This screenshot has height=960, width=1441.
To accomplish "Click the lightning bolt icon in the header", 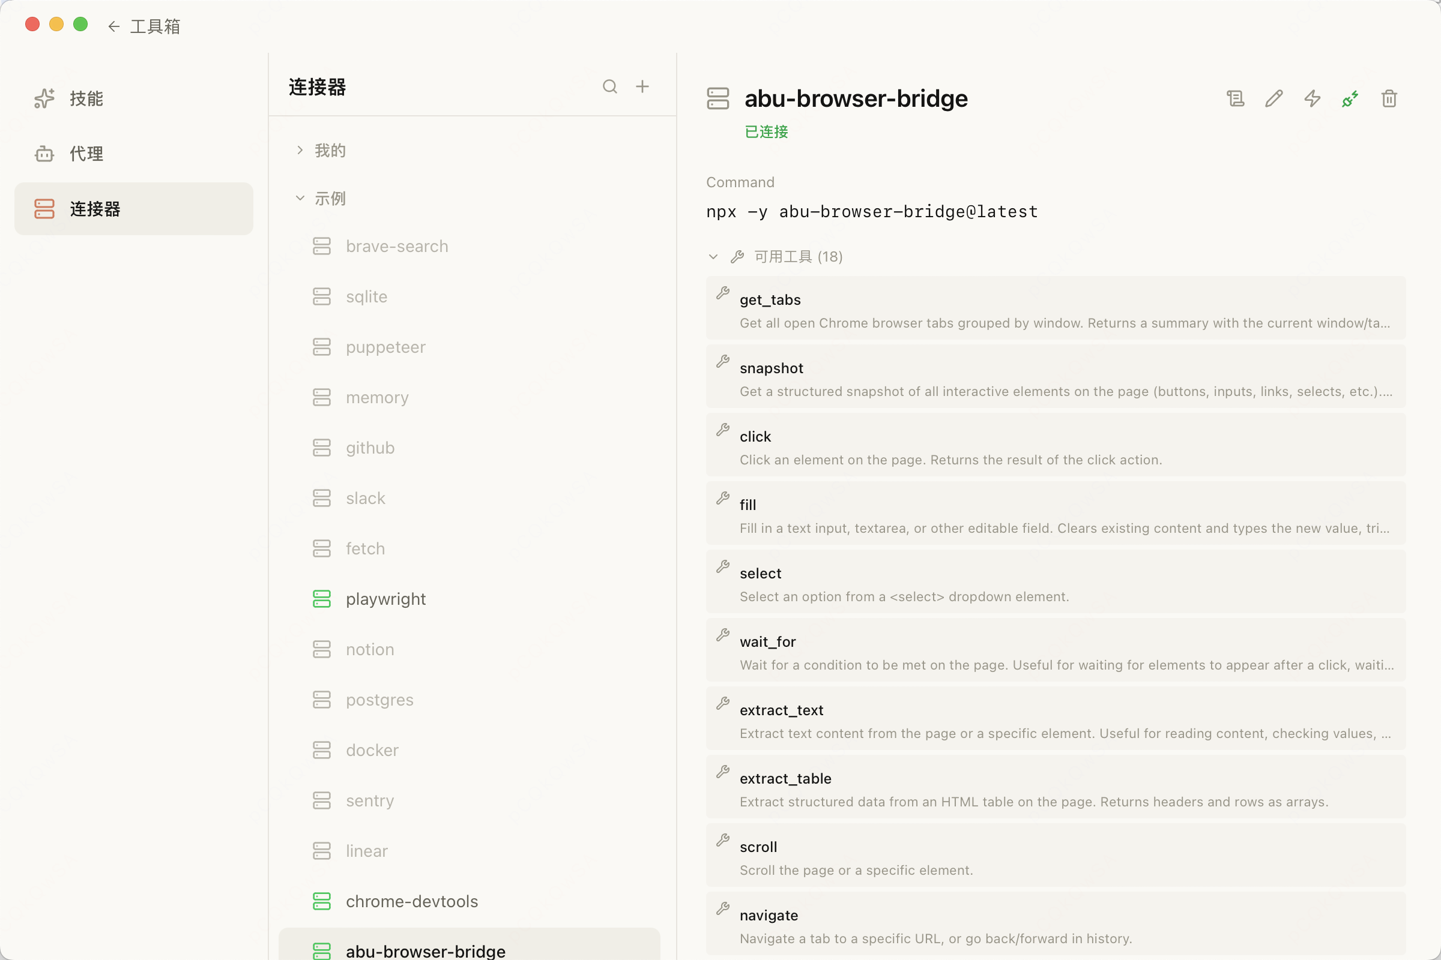I will pyautogui.click(x=1313, y=98).
